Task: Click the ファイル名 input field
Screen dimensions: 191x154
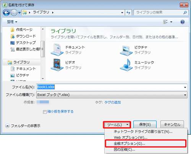Action: [x=110, y=87]
